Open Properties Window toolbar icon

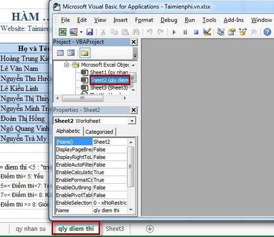(x=232, y=32)
